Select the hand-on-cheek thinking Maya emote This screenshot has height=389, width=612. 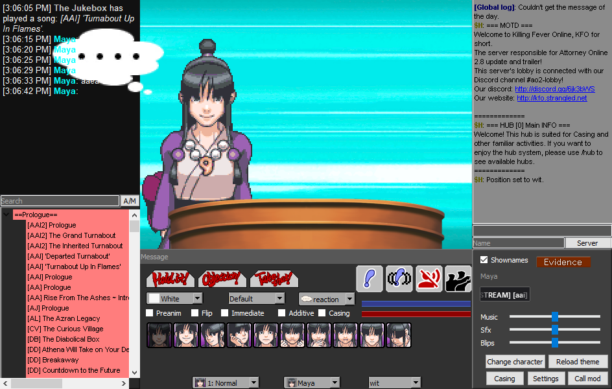click(x=239, y=335)
